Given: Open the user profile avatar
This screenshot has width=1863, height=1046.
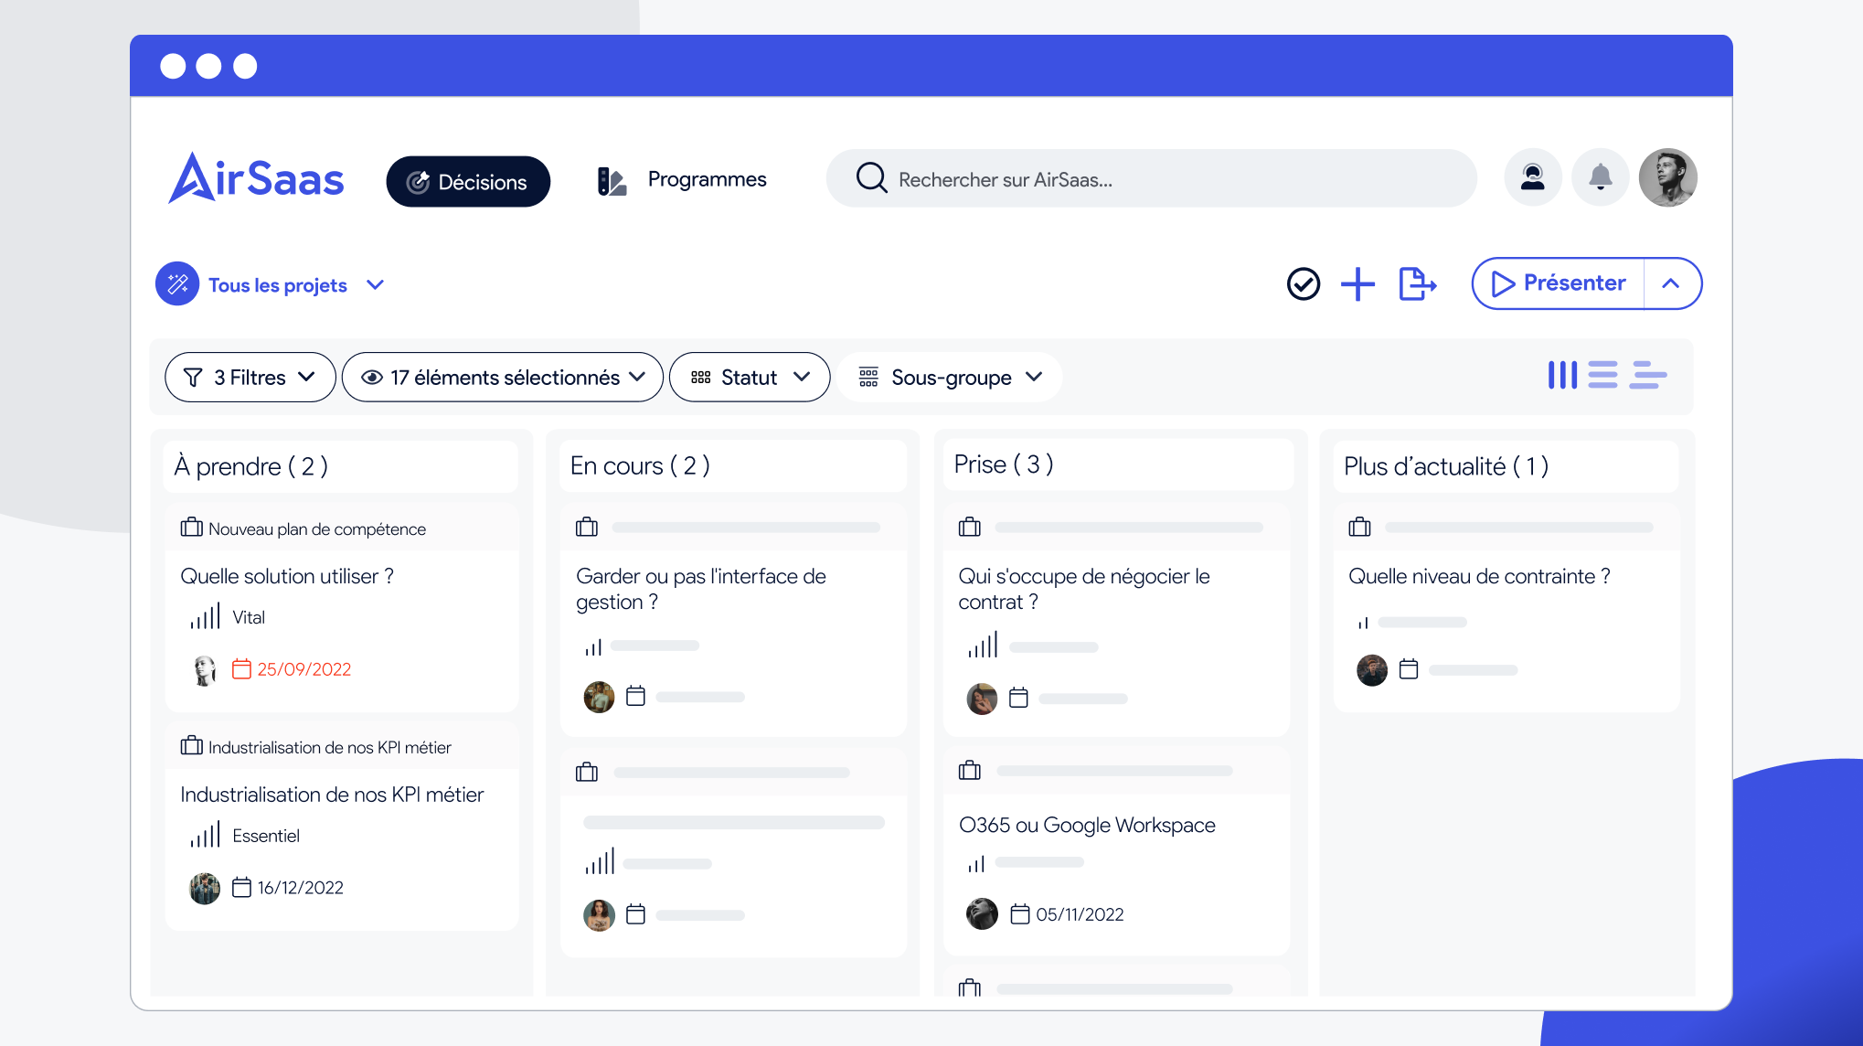Looking at the screenshot, I should pos(1667,177).
